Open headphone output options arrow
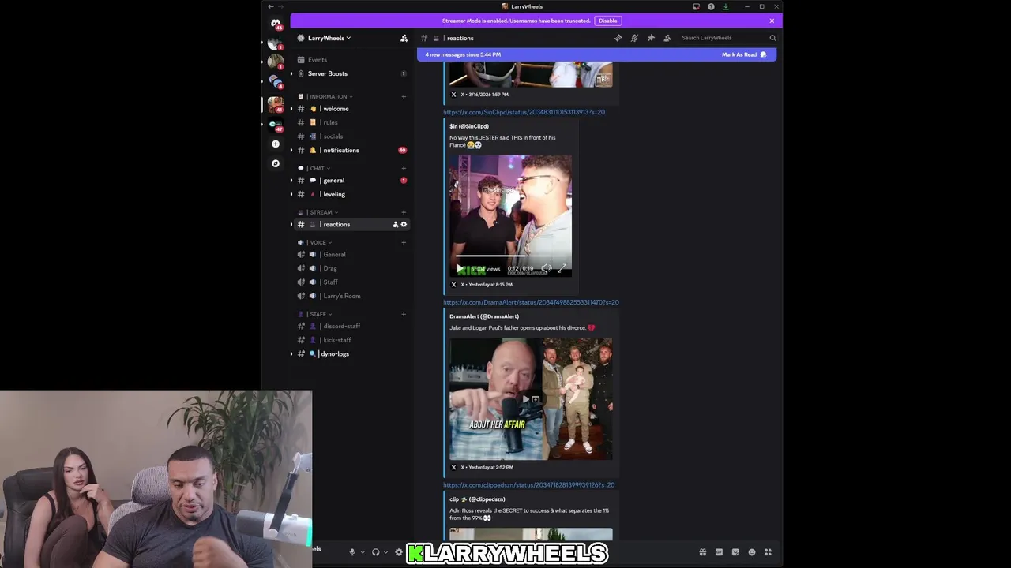This screenshot has width=1011, height=568. coord(385,552)
